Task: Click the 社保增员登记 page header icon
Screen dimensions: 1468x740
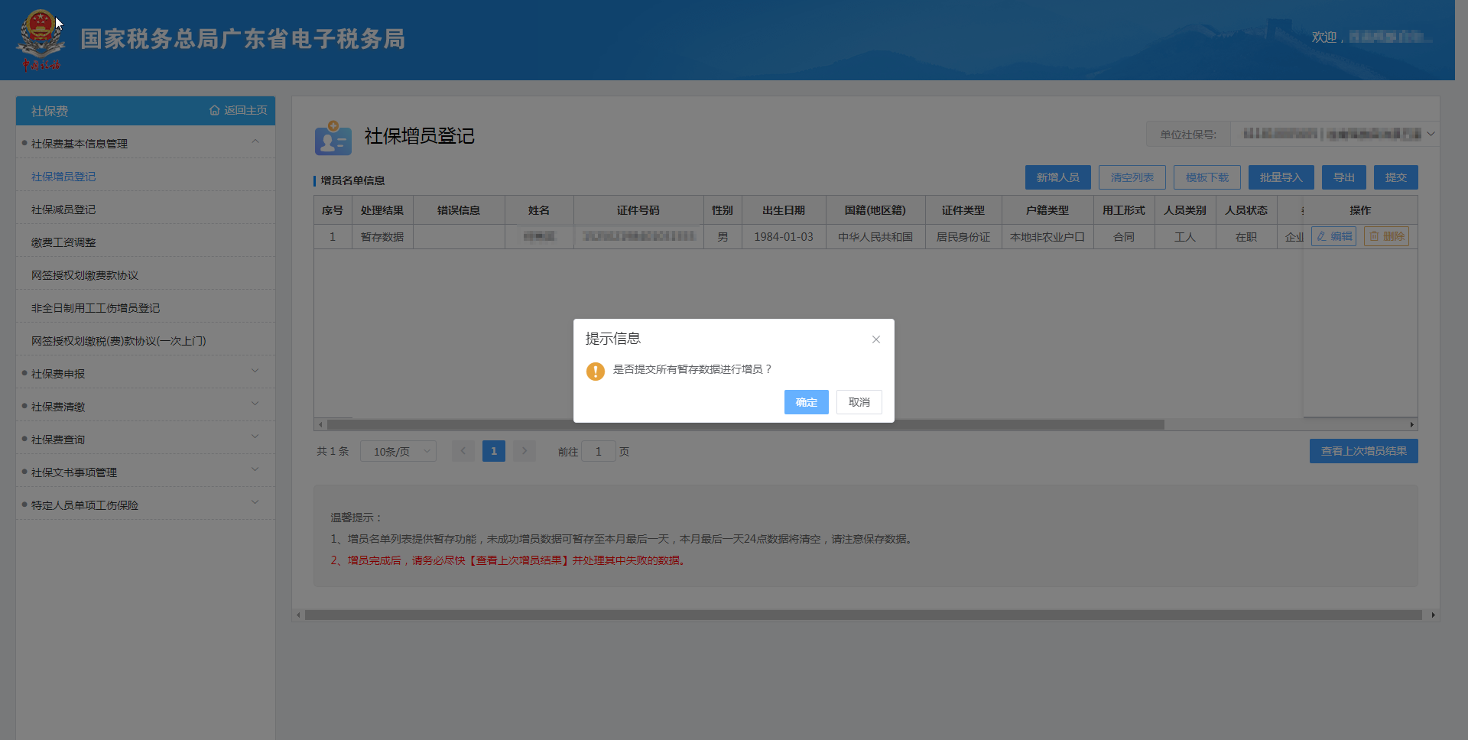Action: coord(333,138)
